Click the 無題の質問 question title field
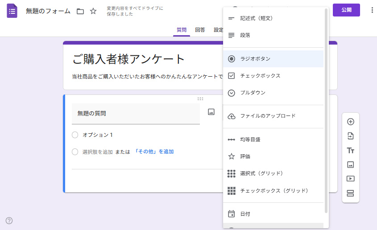The height and width of the screenshot is (230, 377). [136, 114]
